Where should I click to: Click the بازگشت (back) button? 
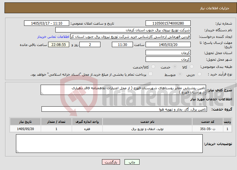111,162
